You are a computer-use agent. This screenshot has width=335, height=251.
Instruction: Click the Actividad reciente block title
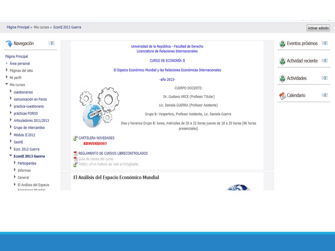(302, 61)
